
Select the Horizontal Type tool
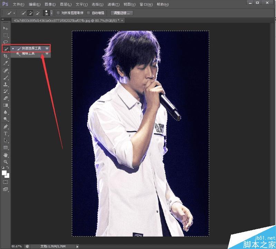6,133
